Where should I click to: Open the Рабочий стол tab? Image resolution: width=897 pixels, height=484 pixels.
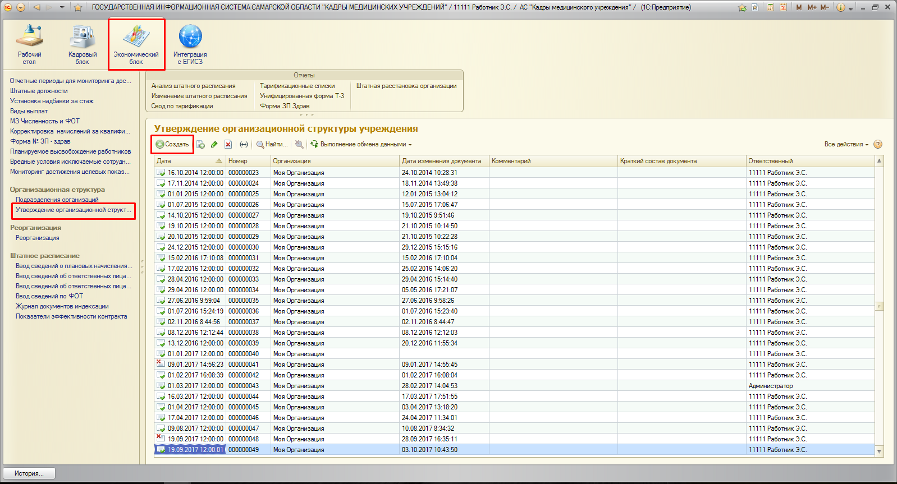point(29,44)
